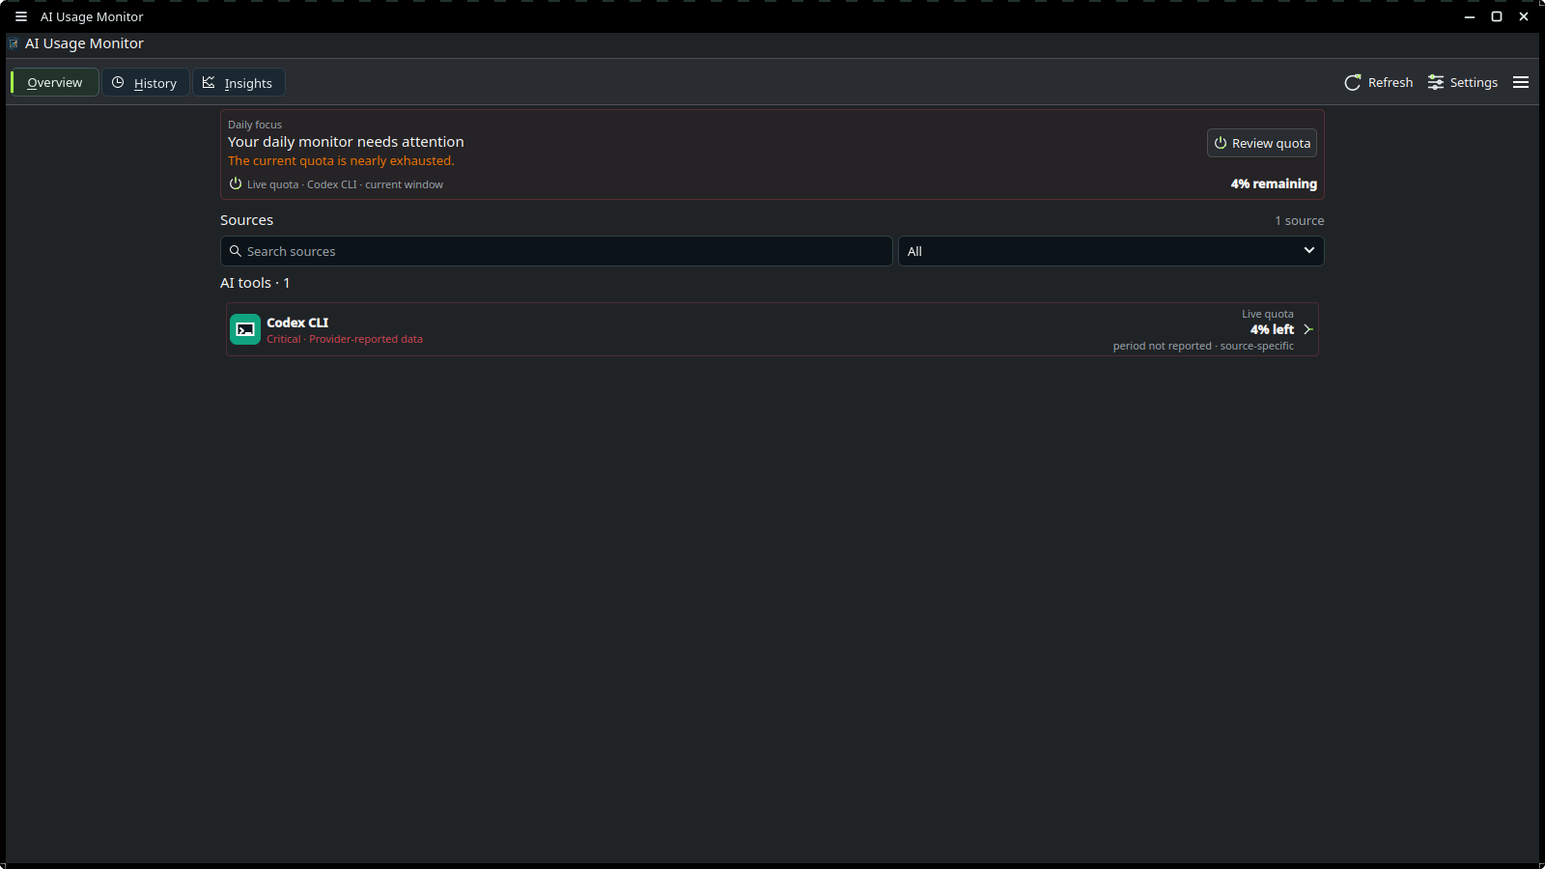Screen dimensions: 1545x869
Task: Click the 'AI tools · 1' group heading
Action: [255, 283]
